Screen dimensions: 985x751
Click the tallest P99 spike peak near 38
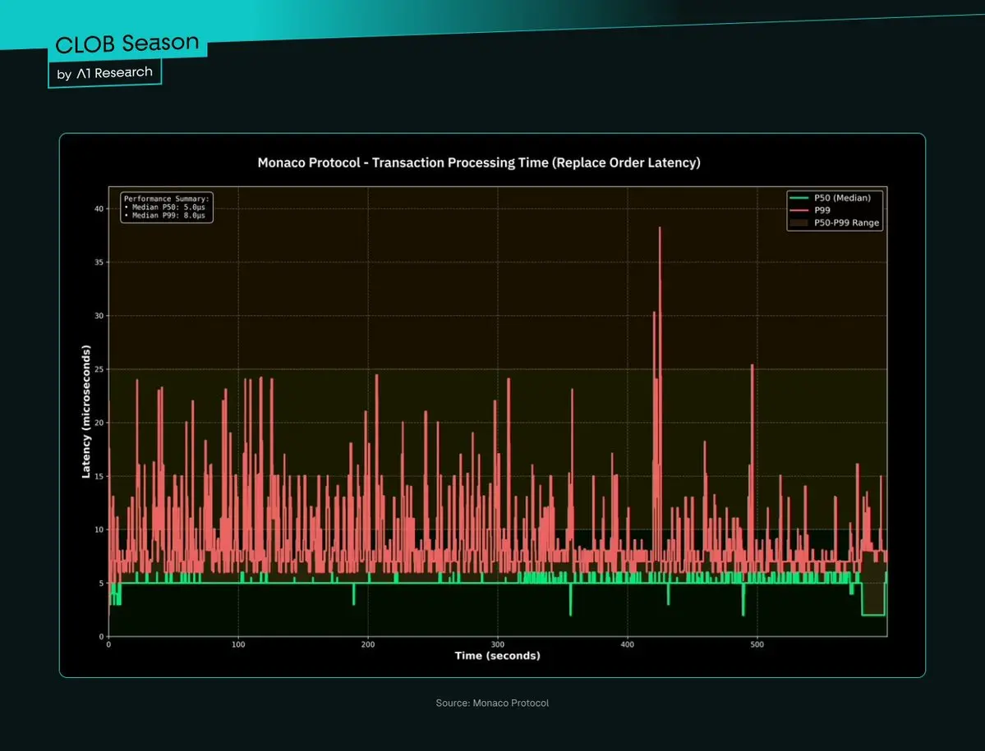(x=660, y=229)
